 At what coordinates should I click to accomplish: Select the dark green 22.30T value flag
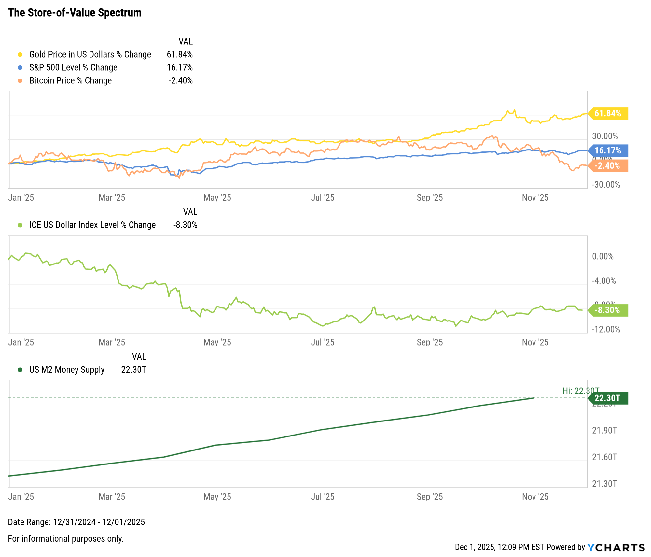[608, 398]
